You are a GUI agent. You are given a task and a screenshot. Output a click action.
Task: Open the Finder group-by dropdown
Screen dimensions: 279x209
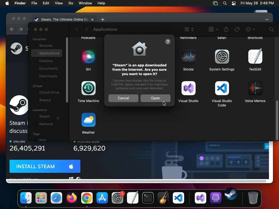pos(213,29)
